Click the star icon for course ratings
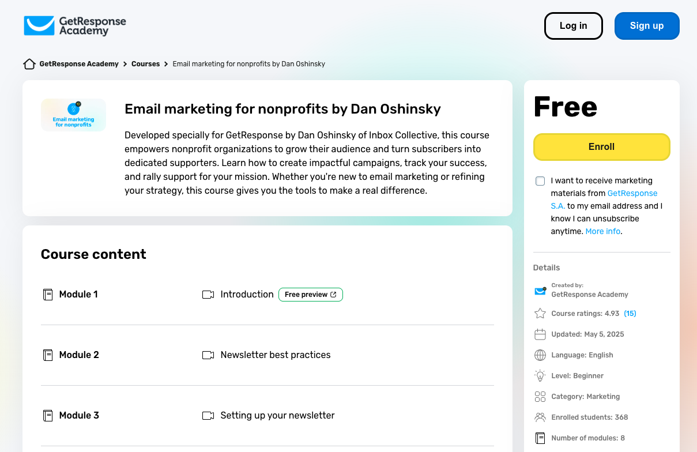The height and width of the screenshot is (452, 697). [x=540, y=314]
